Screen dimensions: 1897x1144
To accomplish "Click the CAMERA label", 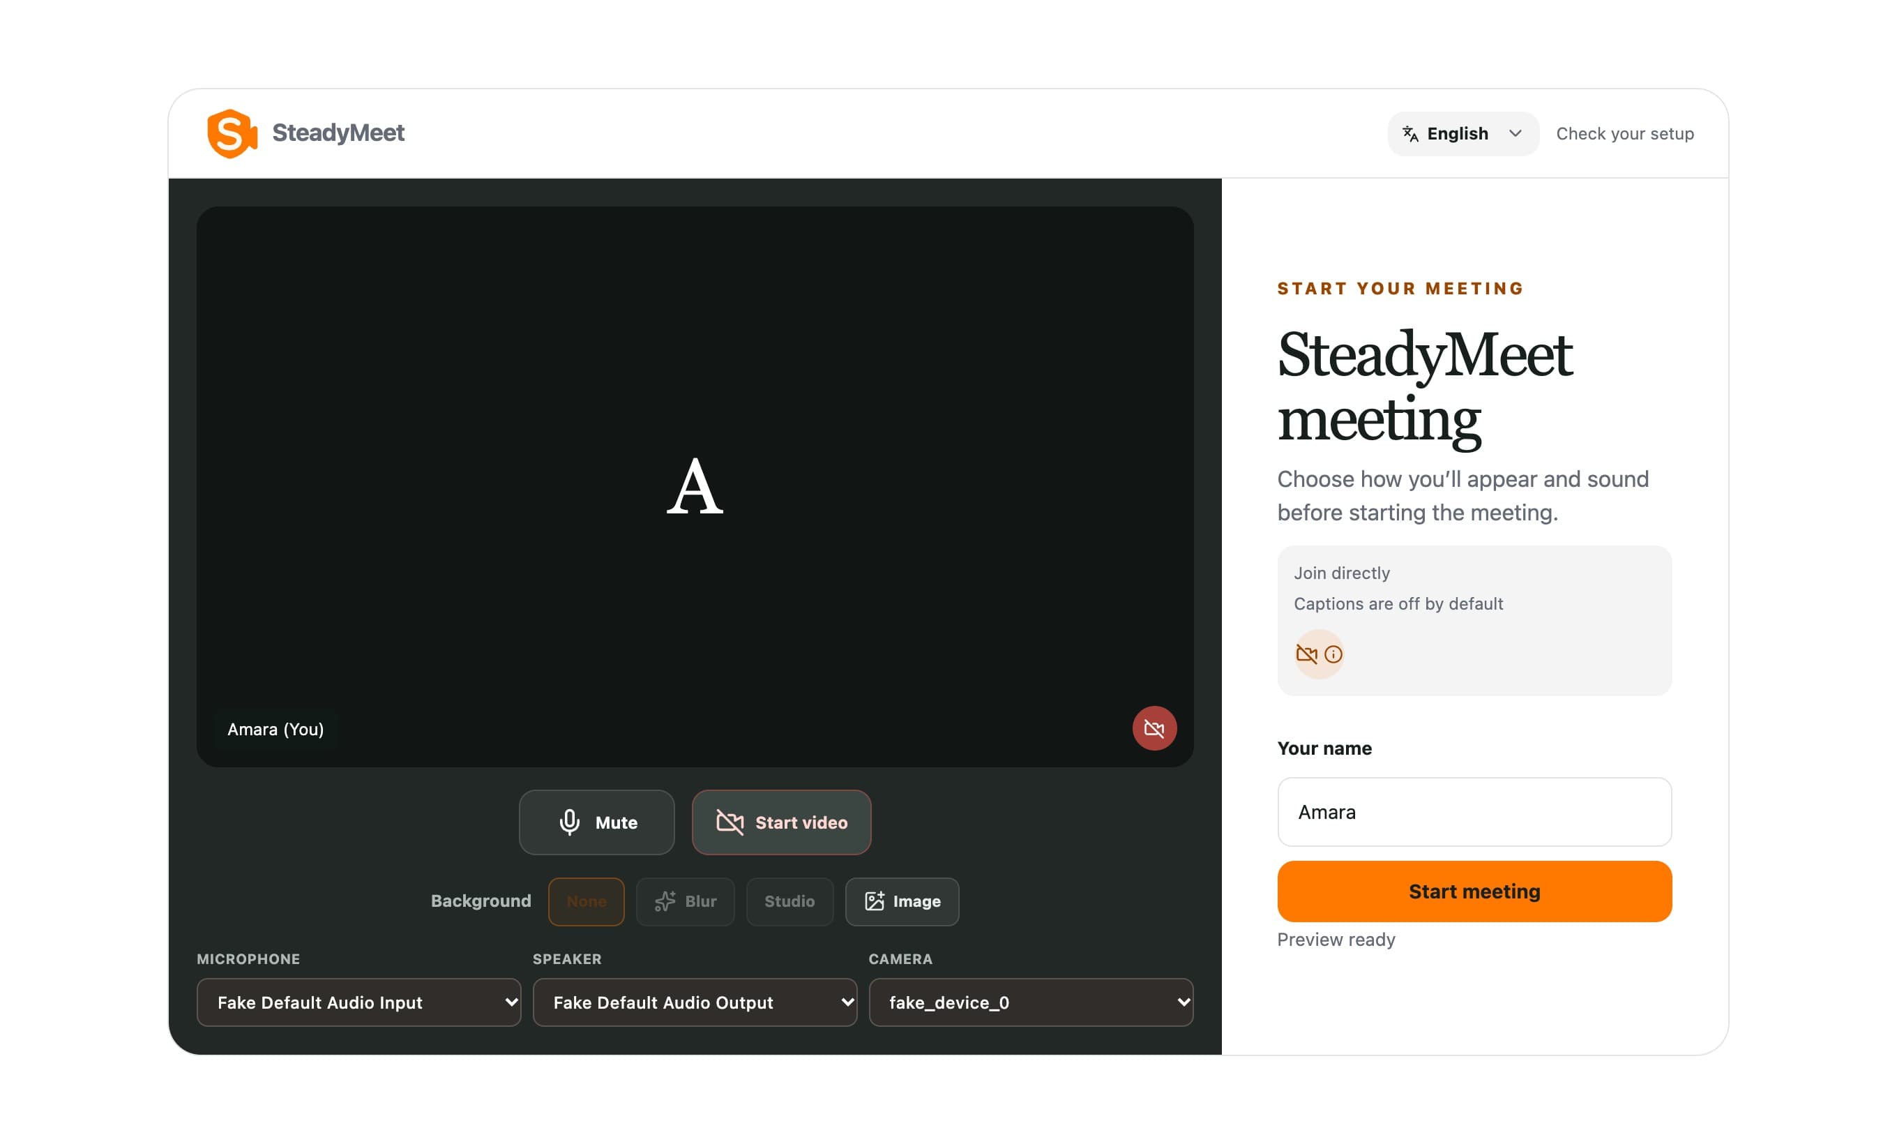I will [900, 959].
